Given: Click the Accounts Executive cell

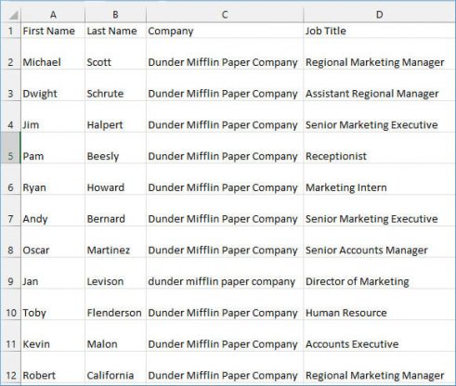Looking at the screenshot, I should [x=379, y=336].
